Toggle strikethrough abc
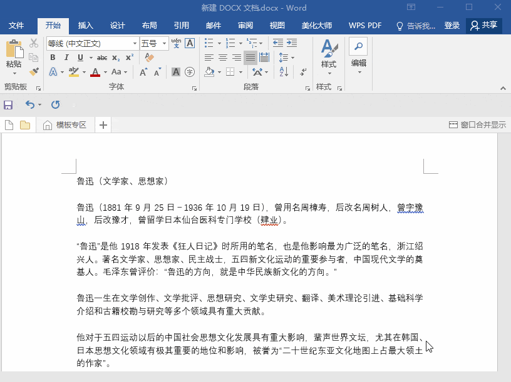The width and height of the screenshot is (511, 382). coord(102,58)
